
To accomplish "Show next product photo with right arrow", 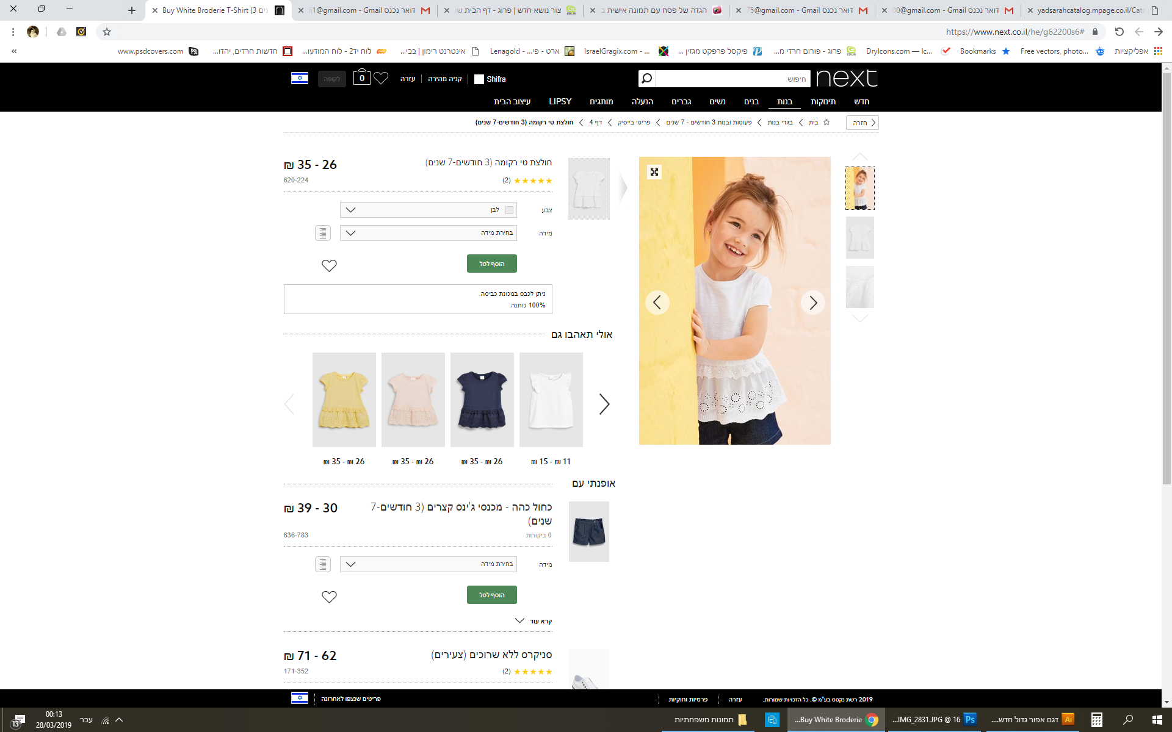I will pos(813,303).
